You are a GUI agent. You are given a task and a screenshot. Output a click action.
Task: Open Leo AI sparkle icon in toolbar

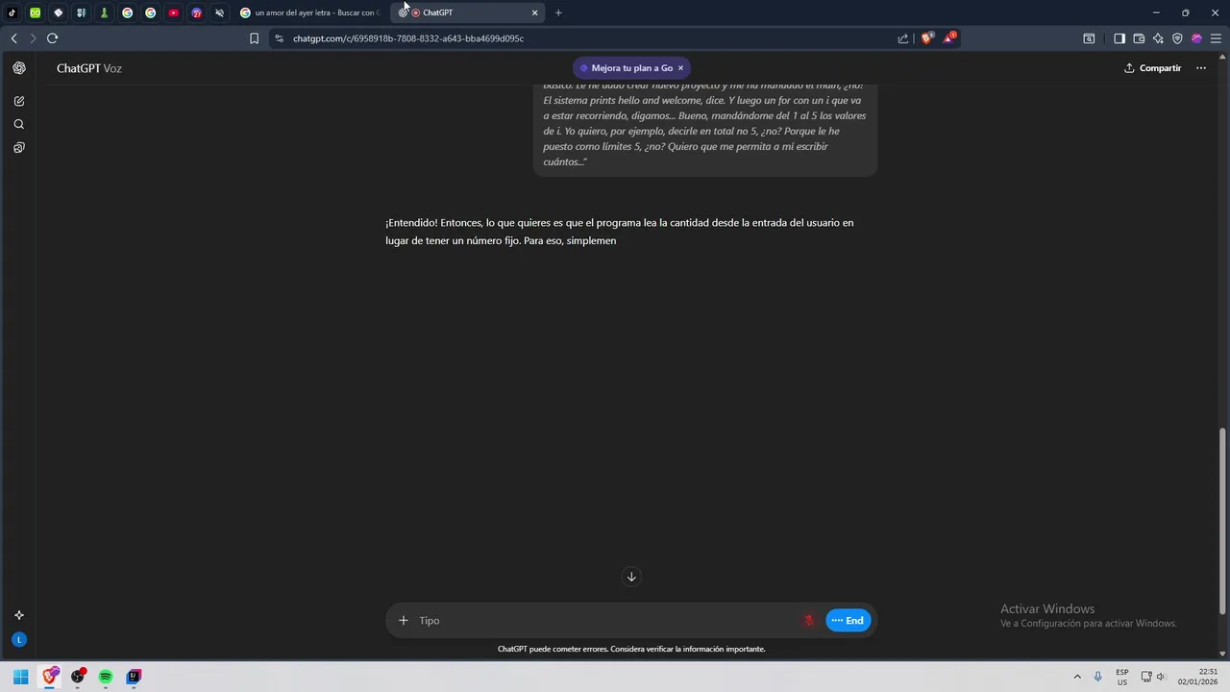(1158, 38)
